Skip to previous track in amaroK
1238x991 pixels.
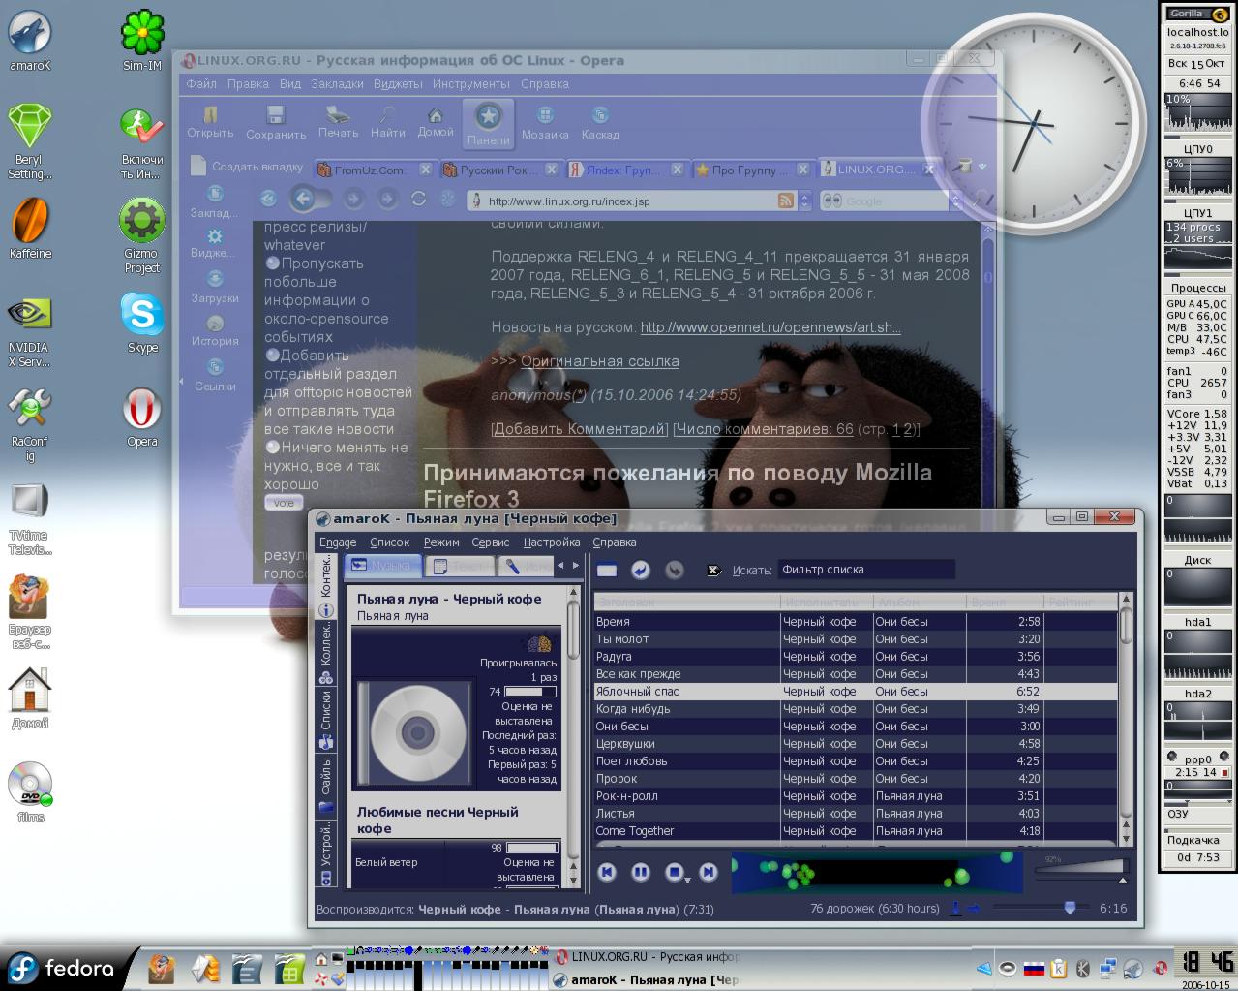coord(607,872)
